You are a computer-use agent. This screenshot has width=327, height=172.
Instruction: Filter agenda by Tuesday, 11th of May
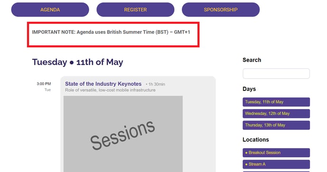coord(276,102)
